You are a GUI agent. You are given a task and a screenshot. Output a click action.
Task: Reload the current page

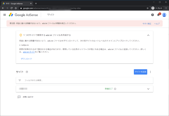11,8
